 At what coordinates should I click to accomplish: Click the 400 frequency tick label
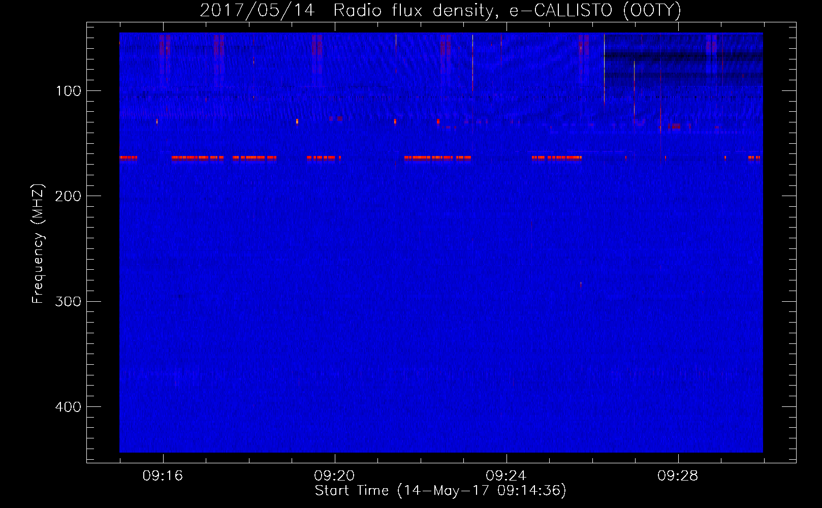click(x=68, y=407)
